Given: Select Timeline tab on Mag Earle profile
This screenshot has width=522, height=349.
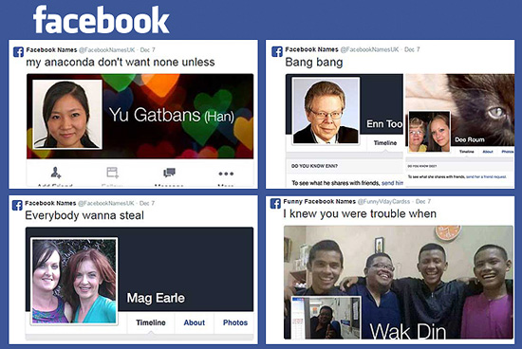Looking at the screenshot, I should click(x=151, y=322).
